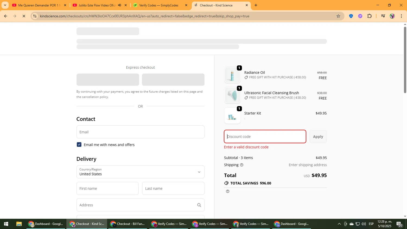Click the Subtotal · 3 items label

[x=238, y=158]
